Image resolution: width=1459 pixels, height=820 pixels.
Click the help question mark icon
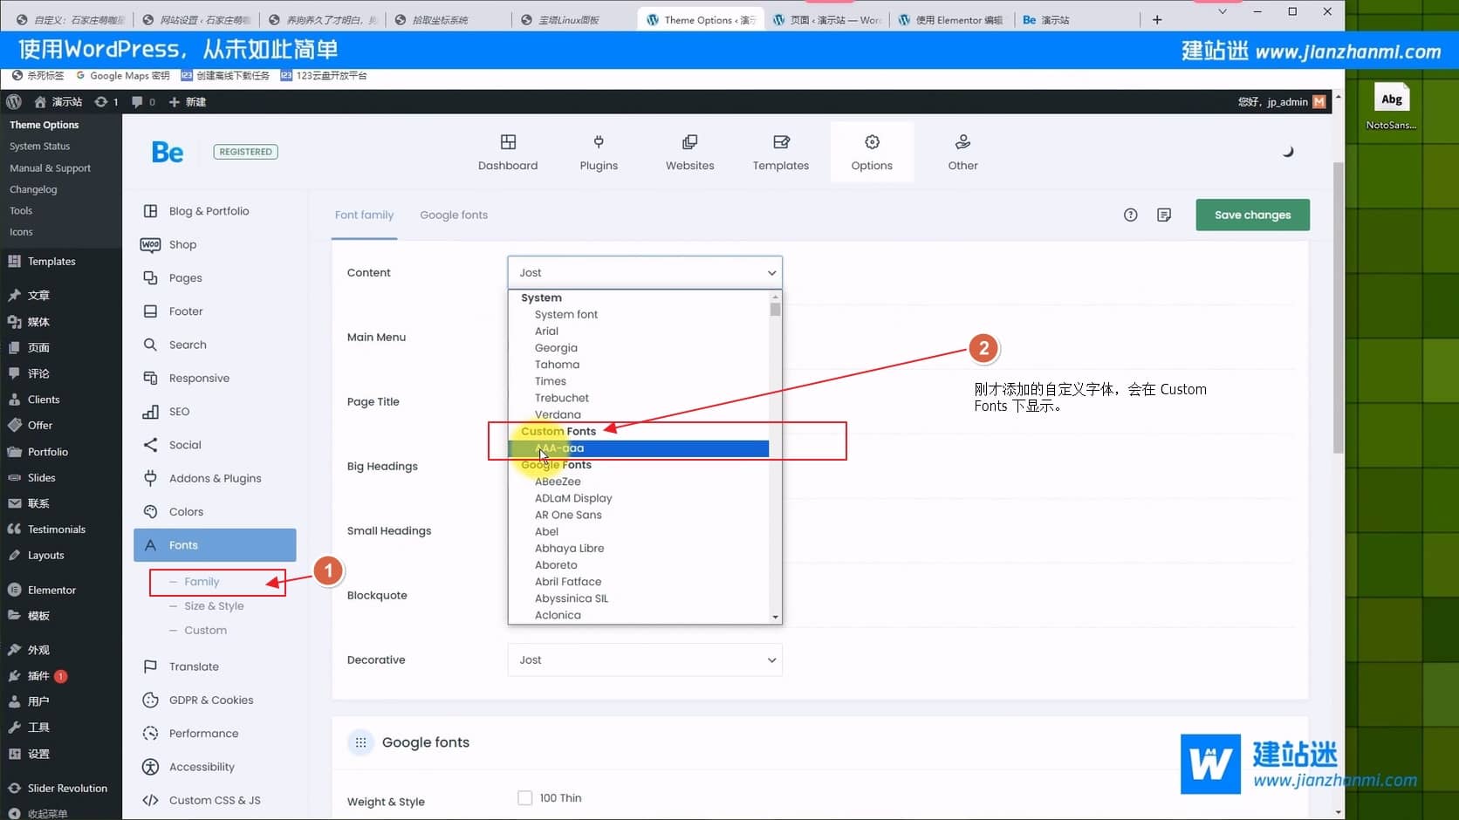pyautogui.click(x=1130, y=215)
